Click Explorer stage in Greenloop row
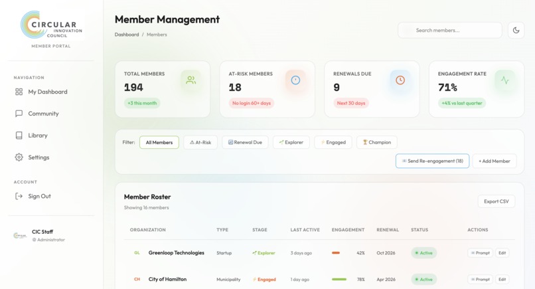This screenshot has height=289, width=535. click(x=264, y=252)
